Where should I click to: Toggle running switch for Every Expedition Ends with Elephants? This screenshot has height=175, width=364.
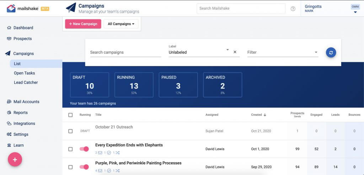[84, 149]
